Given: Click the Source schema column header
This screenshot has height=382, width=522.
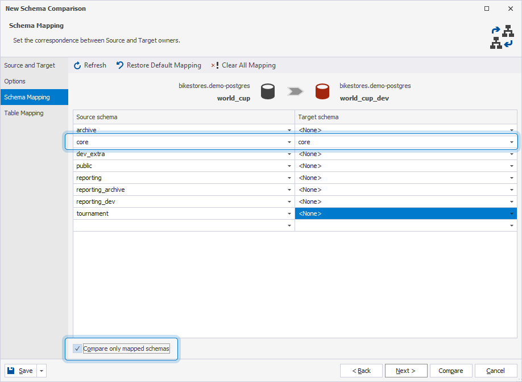Looking at the screenshot, I should 184,117.
